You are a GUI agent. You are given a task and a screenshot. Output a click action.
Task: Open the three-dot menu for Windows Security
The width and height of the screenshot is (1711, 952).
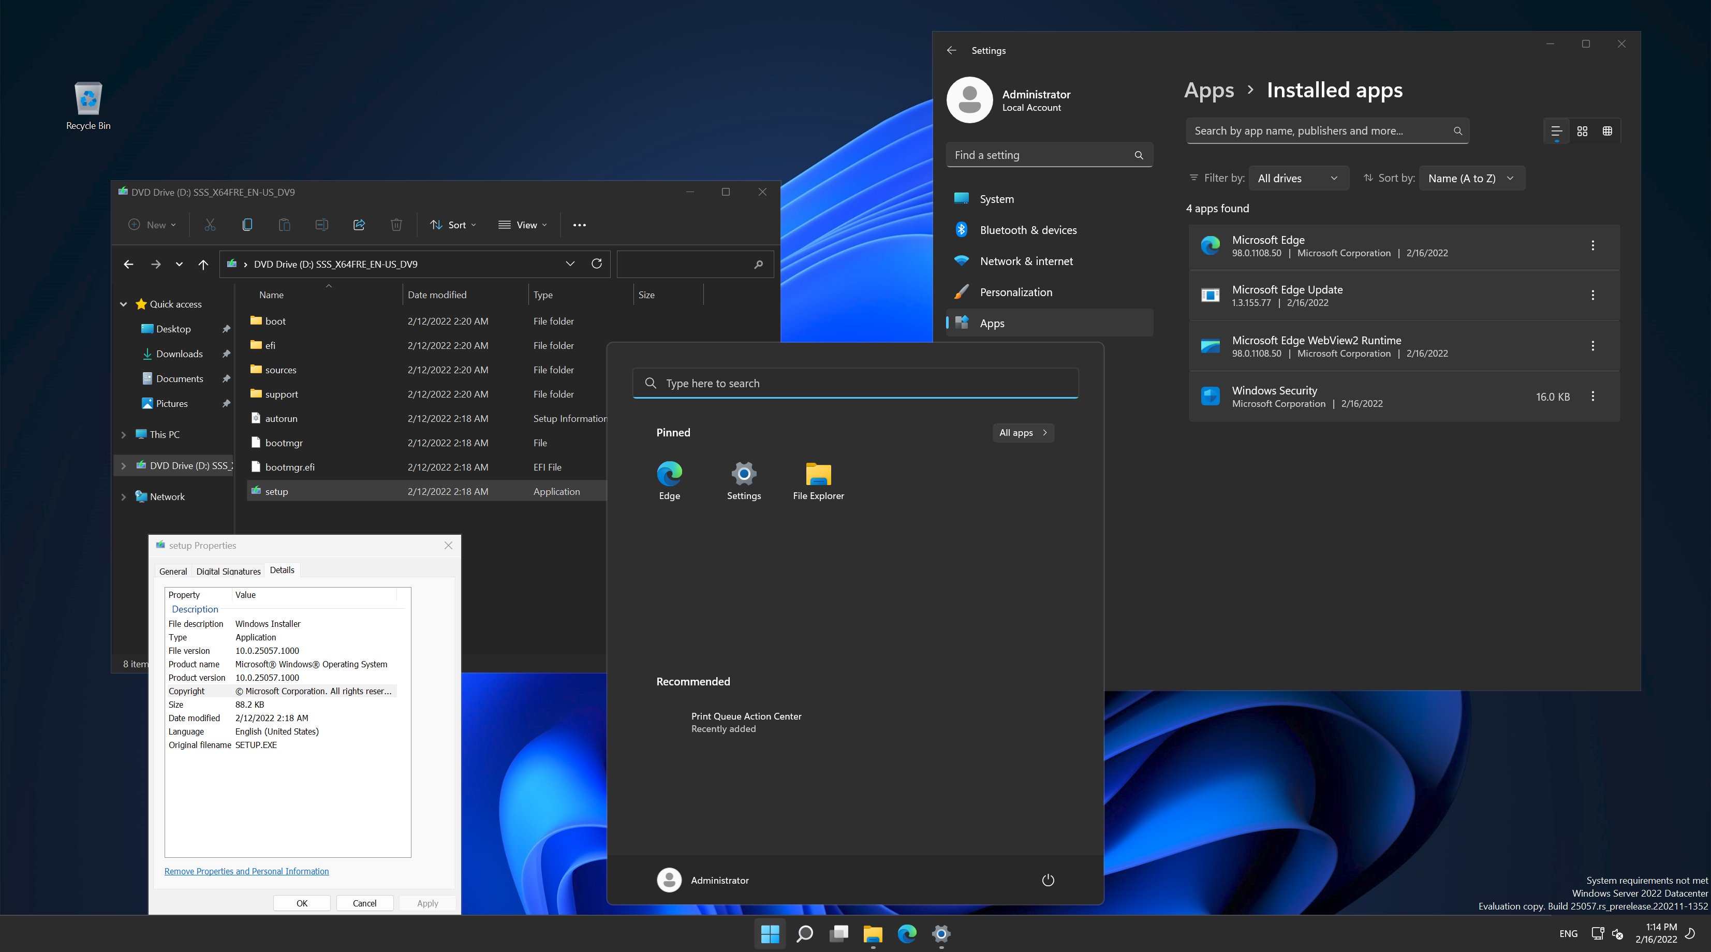(x=1594, y=396)
